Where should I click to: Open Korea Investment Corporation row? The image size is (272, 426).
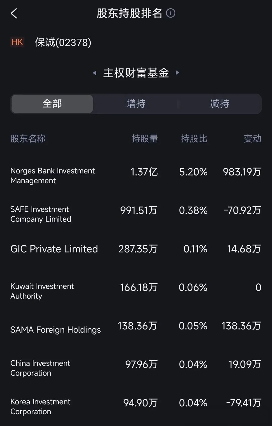(136, 407)
